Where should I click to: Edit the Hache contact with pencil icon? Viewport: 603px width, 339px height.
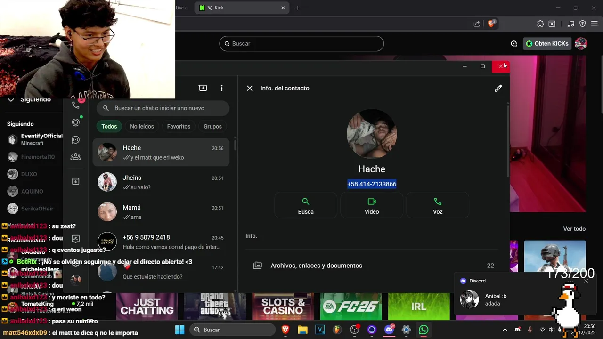[498, 88]
